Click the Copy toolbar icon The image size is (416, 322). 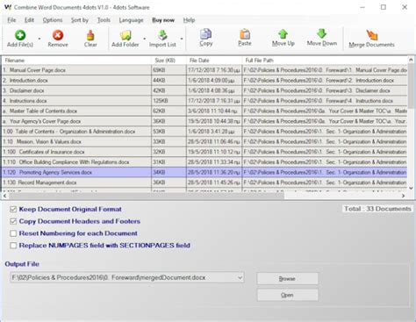pyautogui.click(x=205, y=34)
